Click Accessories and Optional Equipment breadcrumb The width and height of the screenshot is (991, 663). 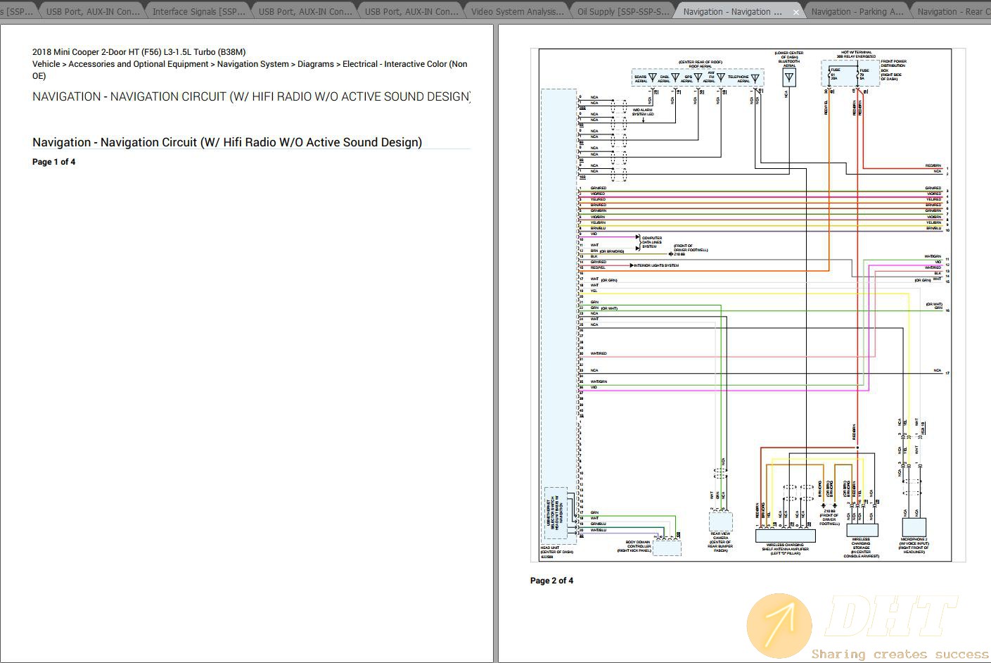139,64
